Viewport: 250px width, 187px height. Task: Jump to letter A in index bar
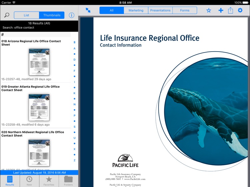pos(74,48)
